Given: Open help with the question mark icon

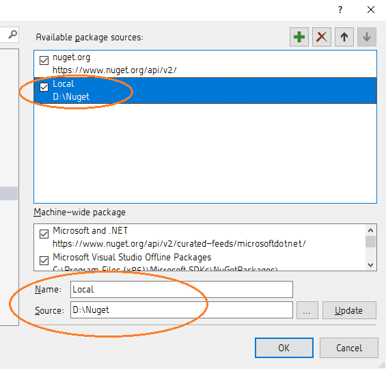Looking at the screenshot, I should [x=340, y=10].
